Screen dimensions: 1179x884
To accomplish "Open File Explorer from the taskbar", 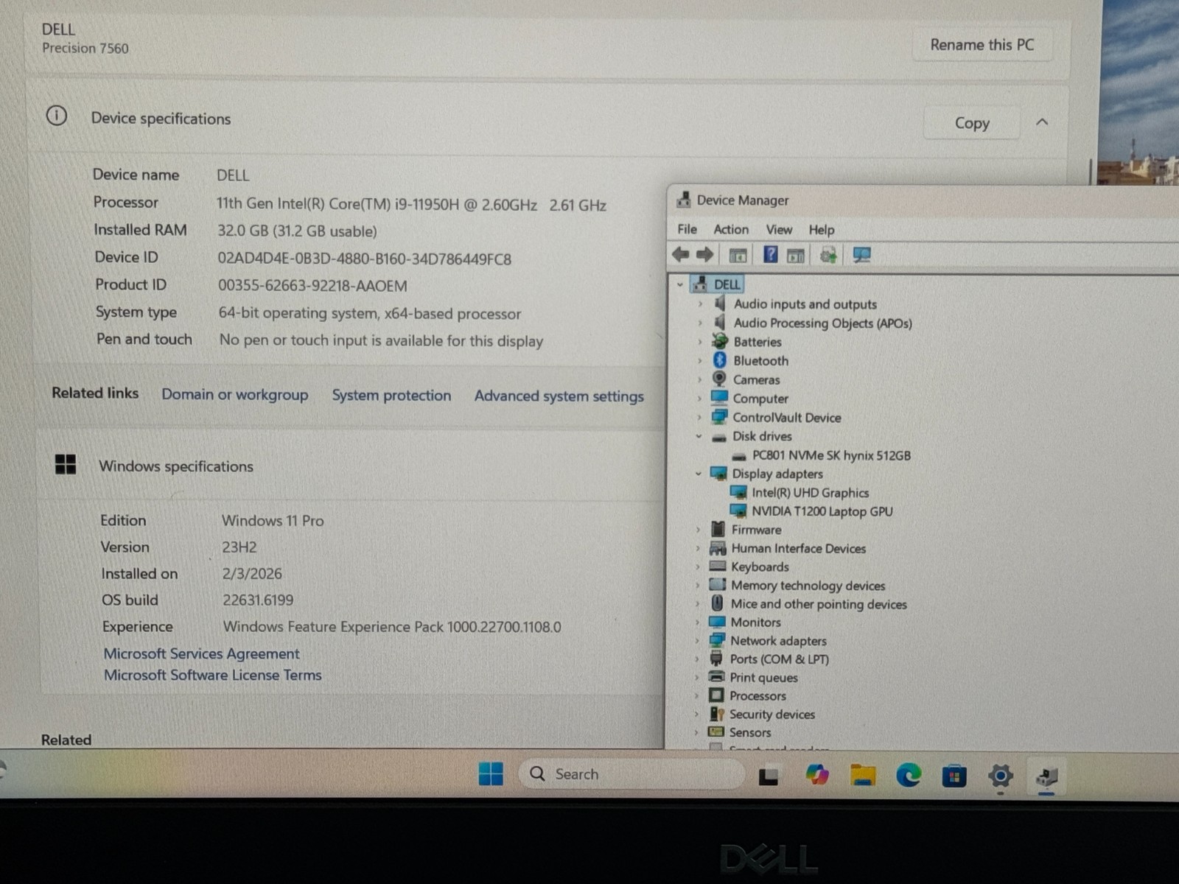I will tap(863, 775).
